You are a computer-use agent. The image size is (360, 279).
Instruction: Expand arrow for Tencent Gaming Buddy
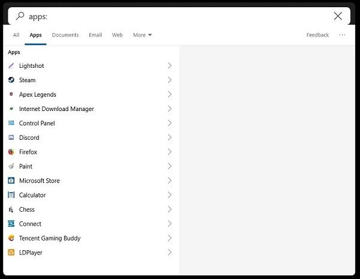point(170,238)
